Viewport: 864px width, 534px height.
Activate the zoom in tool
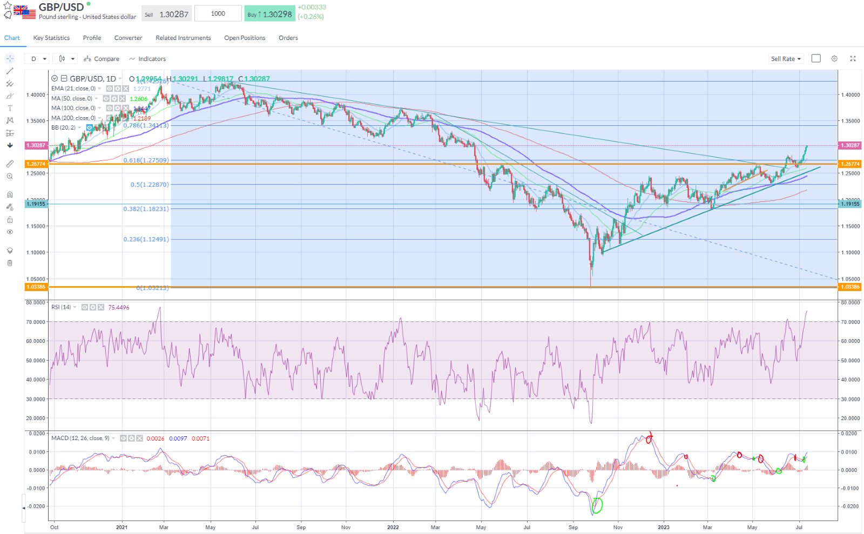(10, 176)
